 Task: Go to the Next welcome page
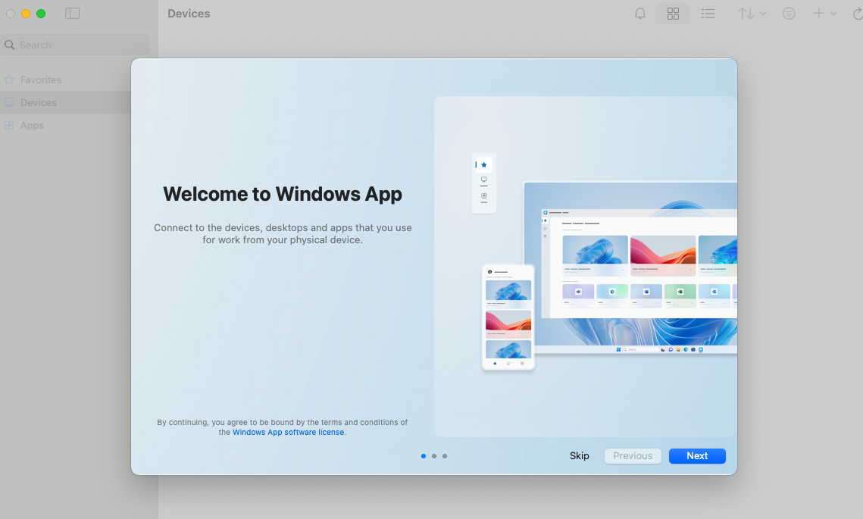697,455
